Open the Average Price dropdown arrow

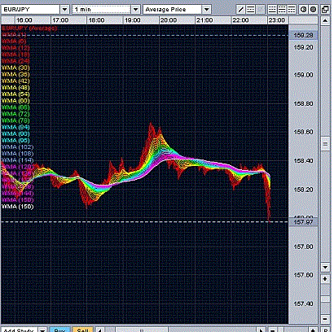point(207,10)
